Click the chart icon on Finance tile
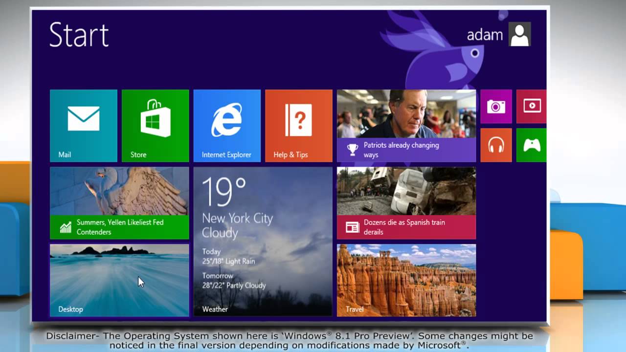The height and width of the screenshot is (352, 626). click(66, 227)
